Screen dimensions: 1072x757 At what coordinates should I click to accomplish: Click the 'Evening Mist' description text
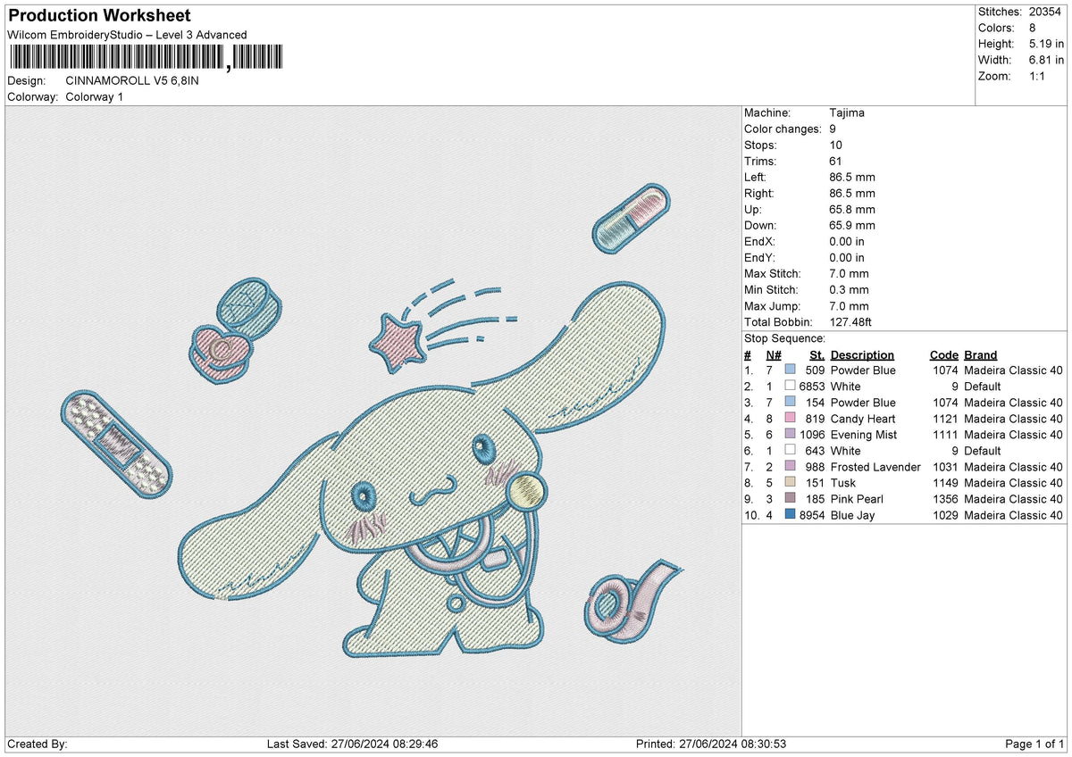tap(864, 435)
